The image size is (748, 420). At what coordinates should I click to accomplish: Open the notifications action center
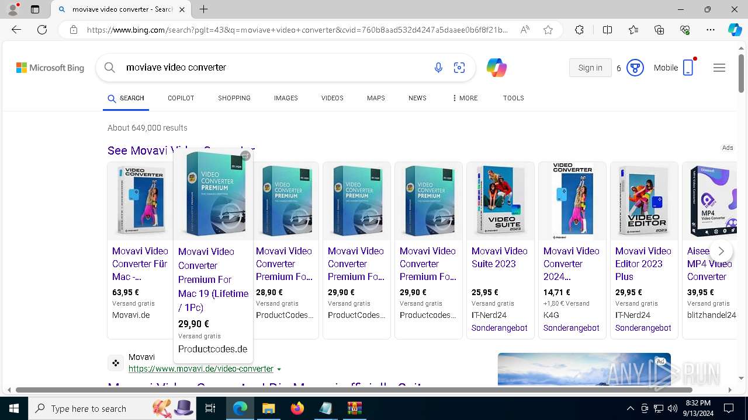729,408
